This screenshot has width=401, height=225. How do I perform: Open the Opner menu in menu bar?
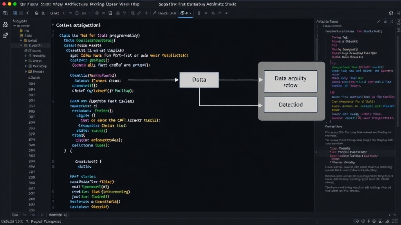112,4
